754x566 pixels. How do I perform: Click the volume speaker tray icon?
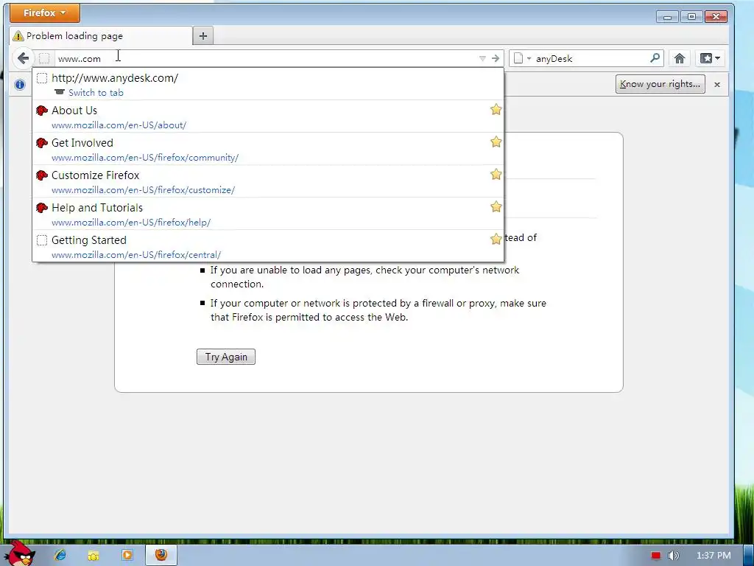[x=674, y=556]
